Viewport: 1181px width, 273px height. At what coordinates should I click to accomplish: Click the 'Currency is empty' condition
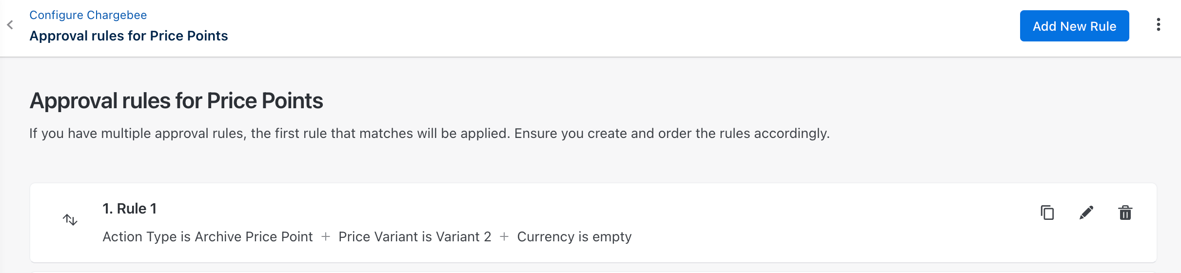(574, 237)
